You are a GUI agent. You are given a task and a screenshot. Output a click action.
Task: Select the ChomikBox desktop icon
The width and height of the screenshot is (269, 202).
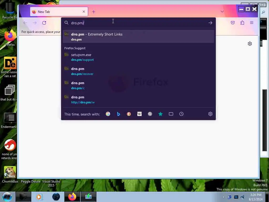(10, 174)
